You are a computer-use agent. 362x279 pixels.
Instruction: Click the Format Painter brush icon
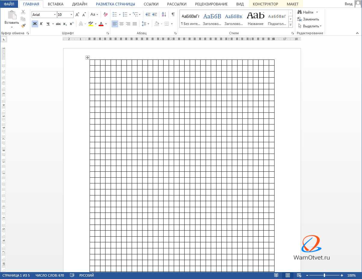point(23,26)
